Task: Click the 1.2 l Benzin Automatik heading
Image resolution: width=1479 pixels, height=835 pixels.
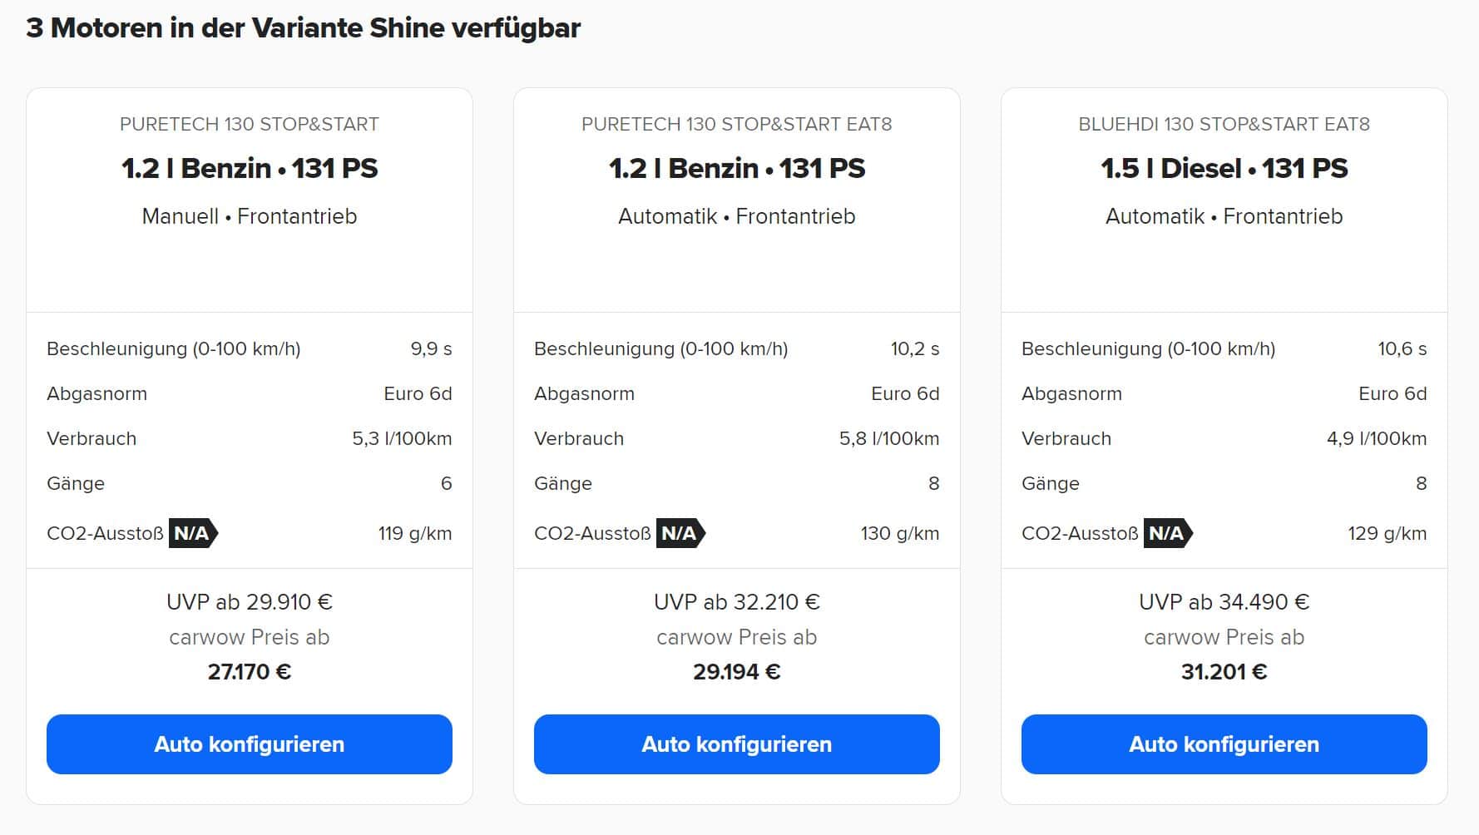Action: 737,169
